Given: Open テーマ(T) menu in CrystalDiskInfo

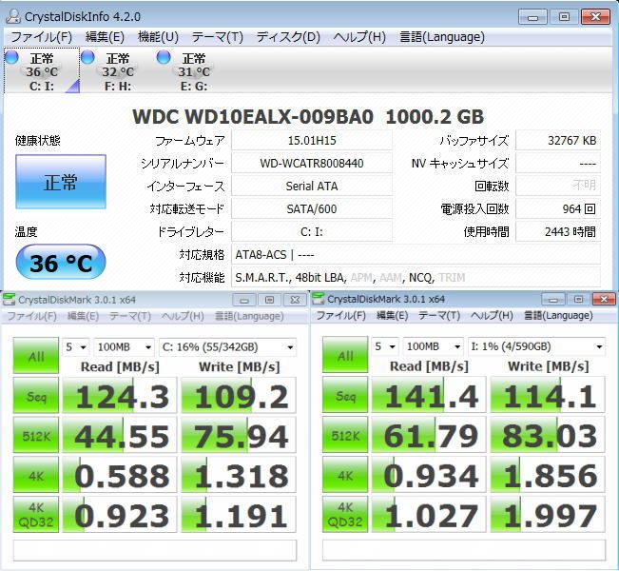Looking at the screenshot, I should tap(218, 37).
